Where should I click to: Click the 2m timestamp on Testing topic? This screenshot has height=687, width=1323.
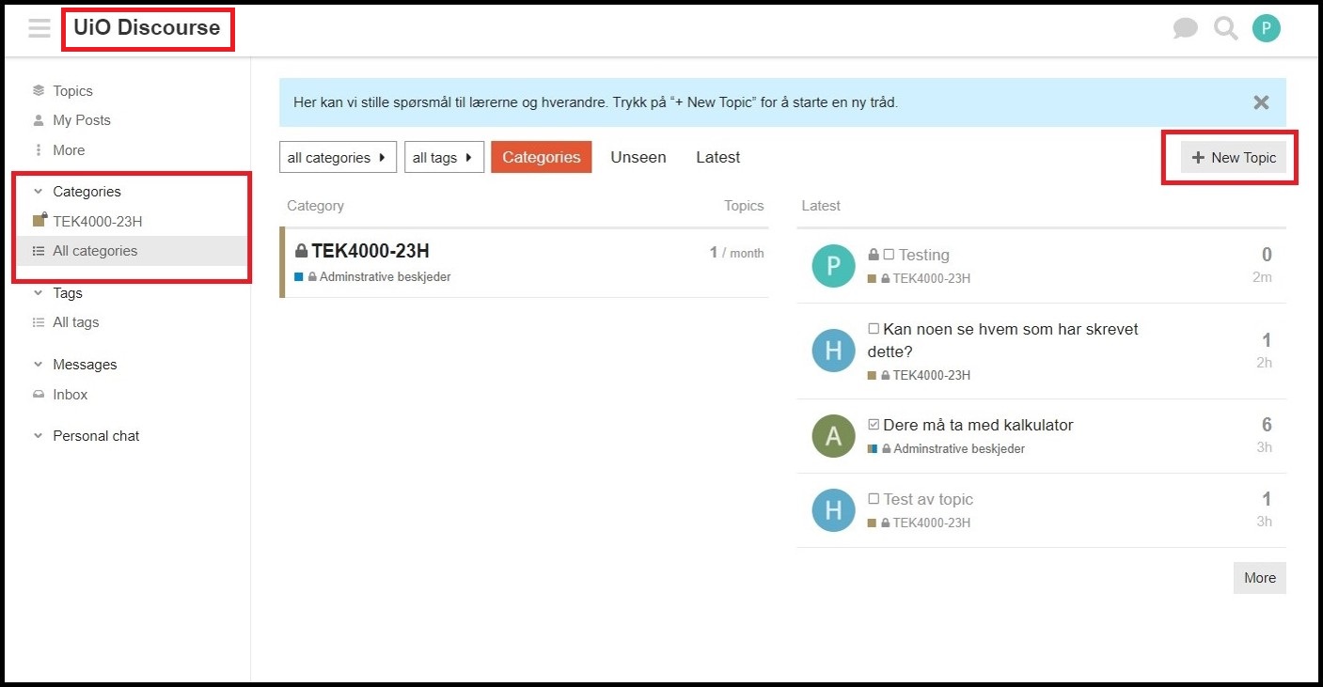tap(1262, 277)
